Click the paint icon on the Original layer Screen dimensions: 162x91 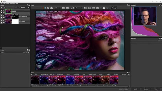point(4,20)
